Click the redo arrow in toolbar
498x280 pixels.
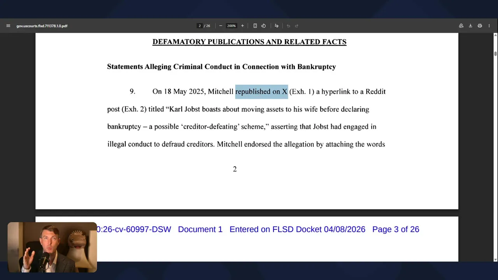tap(296, 26)
